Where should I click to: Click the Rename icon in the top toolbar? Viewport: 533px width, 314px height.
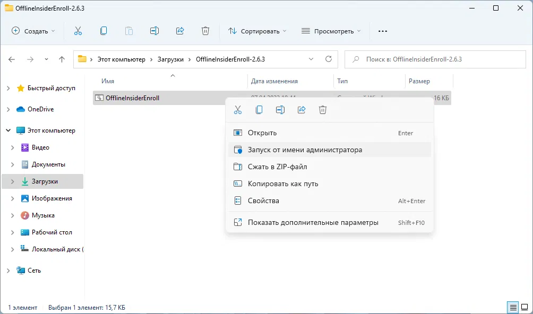click(x=154, y=31)
